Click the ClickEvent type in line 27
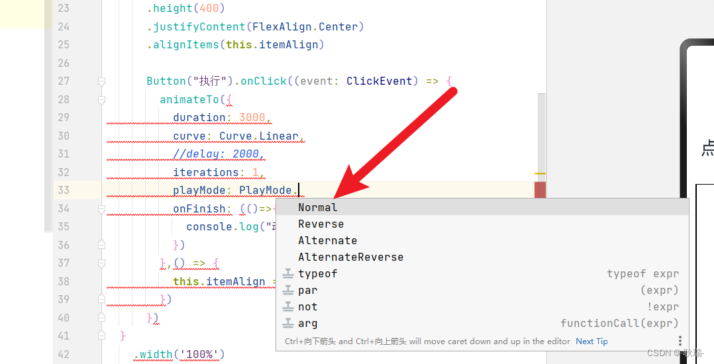The width and height of the screenshot is (714, 364). tap(380, 81)
